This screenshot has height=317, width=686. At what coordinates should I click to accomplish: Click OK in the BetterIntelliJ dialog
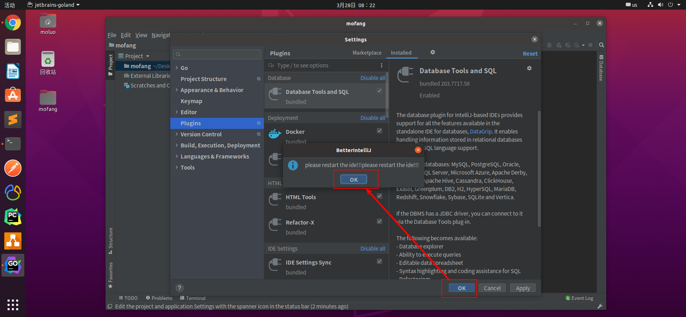click(x=354, y=180)
